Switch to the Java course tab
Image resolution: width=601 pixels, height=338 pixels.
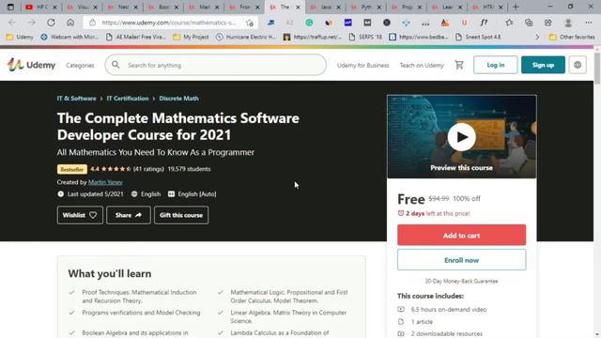coord(325,7)
